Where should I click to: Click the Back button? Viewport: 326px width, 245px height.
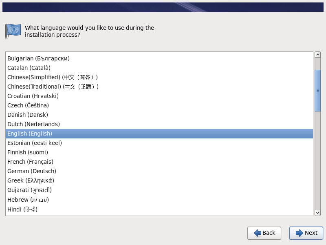(x=264, y=233)
